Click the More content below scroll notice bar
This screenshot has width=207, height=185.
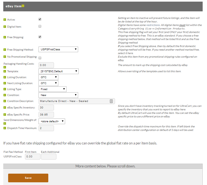tap(103, 166)
